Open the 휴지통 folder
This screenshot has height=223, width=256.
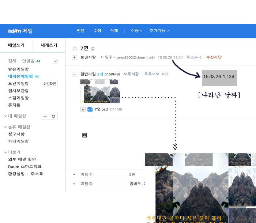point(14,105)
